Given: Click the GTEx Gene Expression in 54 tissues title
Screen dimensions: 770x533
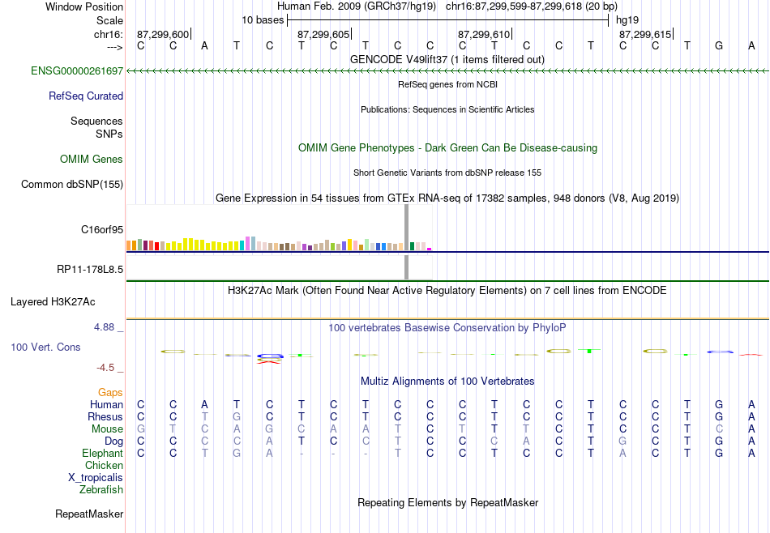Looking at the screenshot, I should 447,198.
